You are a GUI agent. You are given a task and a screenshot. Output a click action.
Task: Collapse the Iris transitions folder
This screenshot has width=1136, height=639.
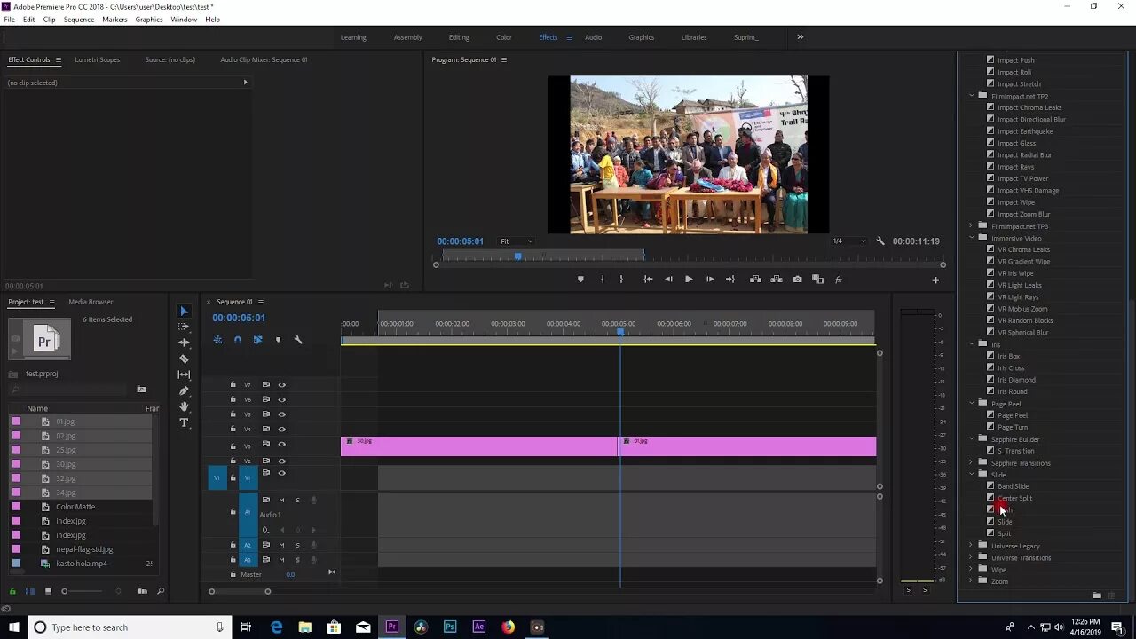[972, 344]
